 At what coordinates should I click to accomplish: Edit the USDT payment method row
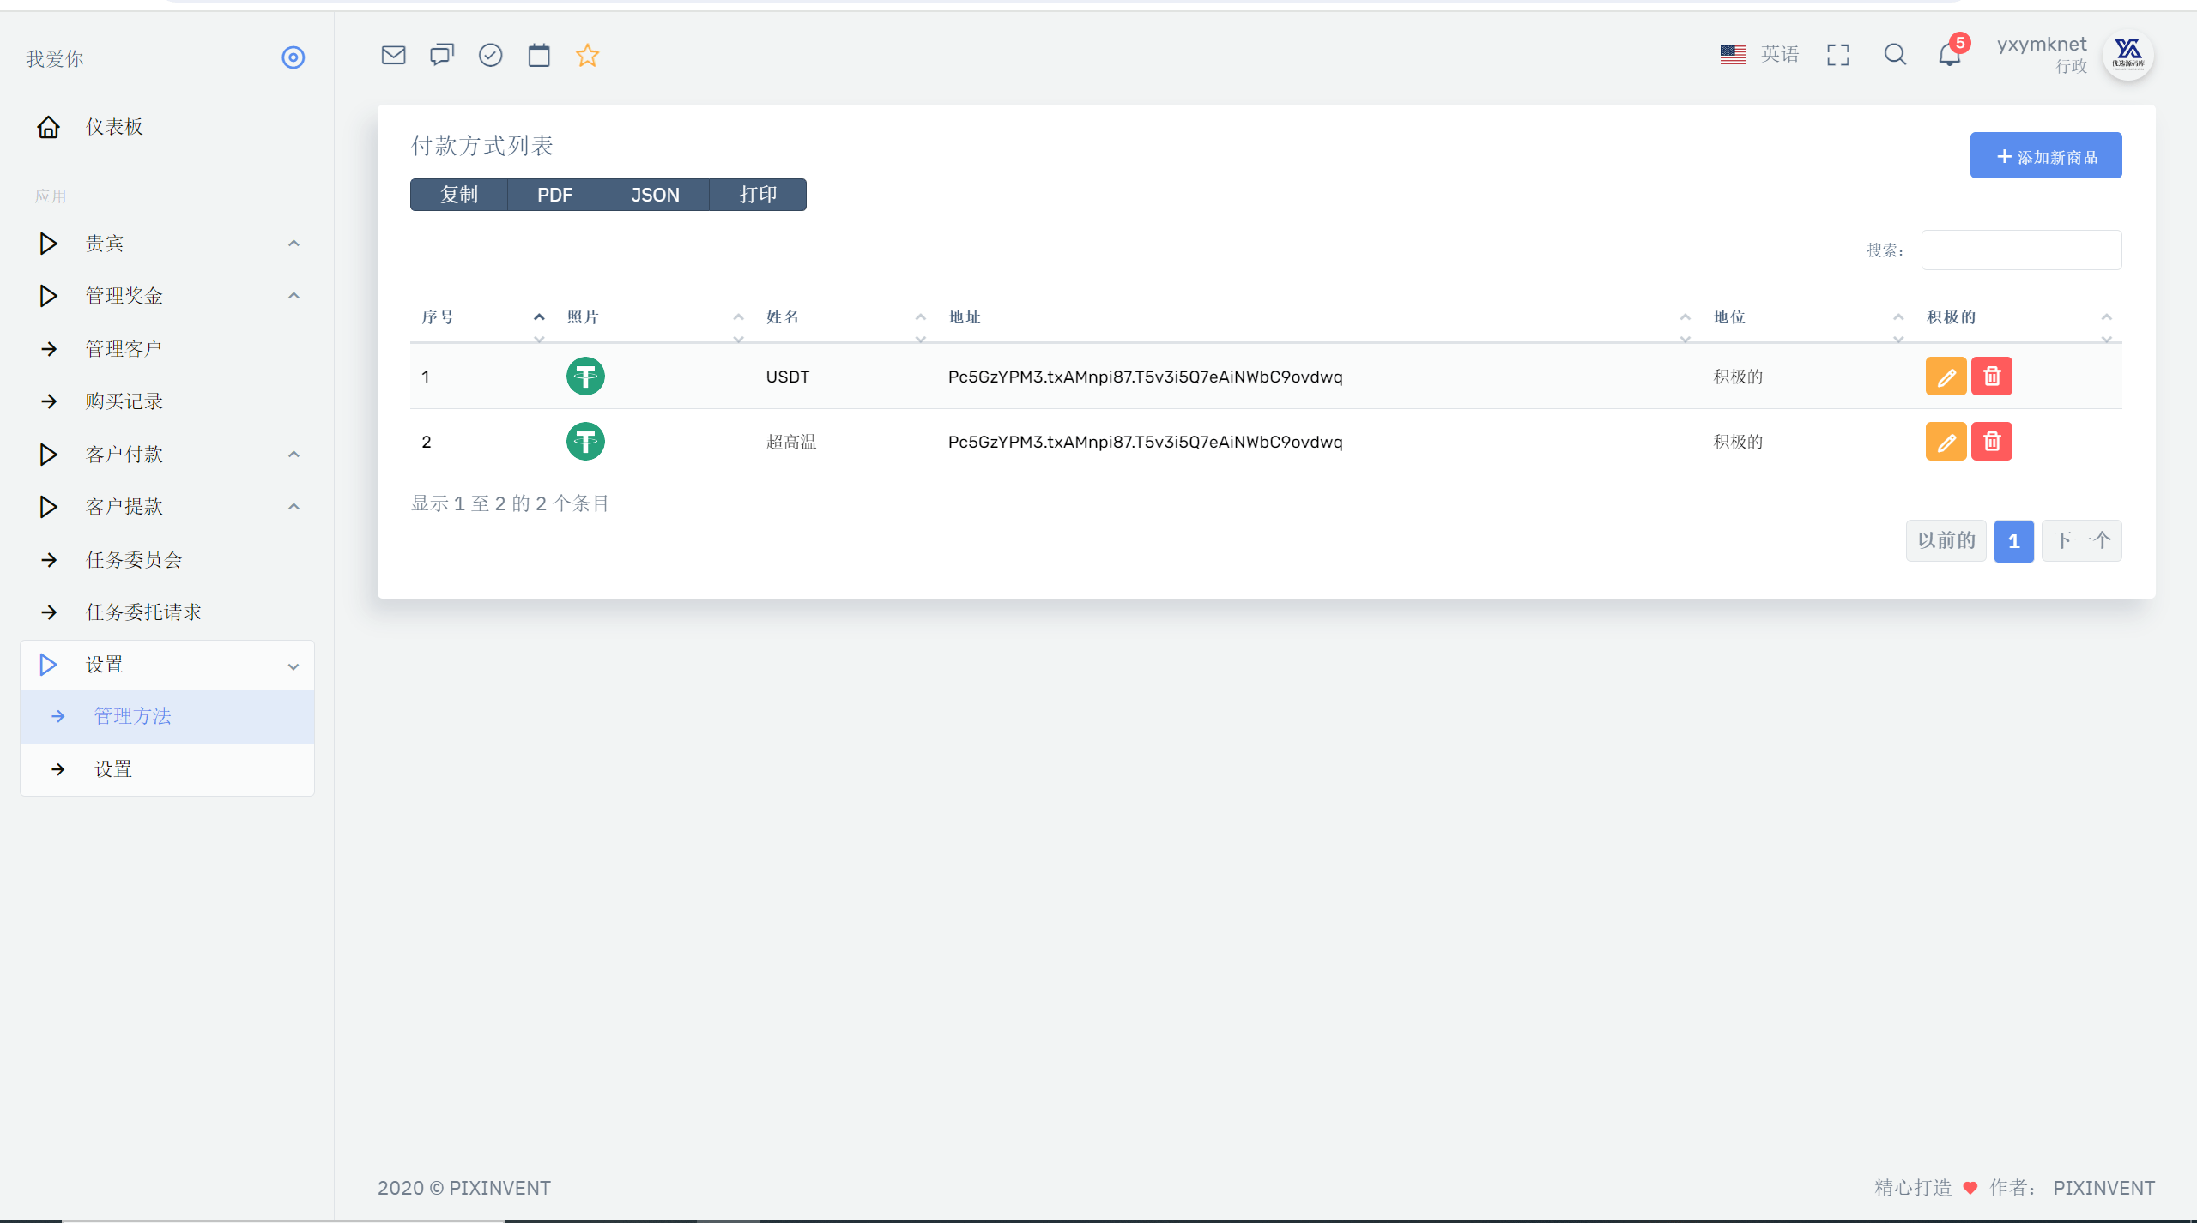(1946, 377)
